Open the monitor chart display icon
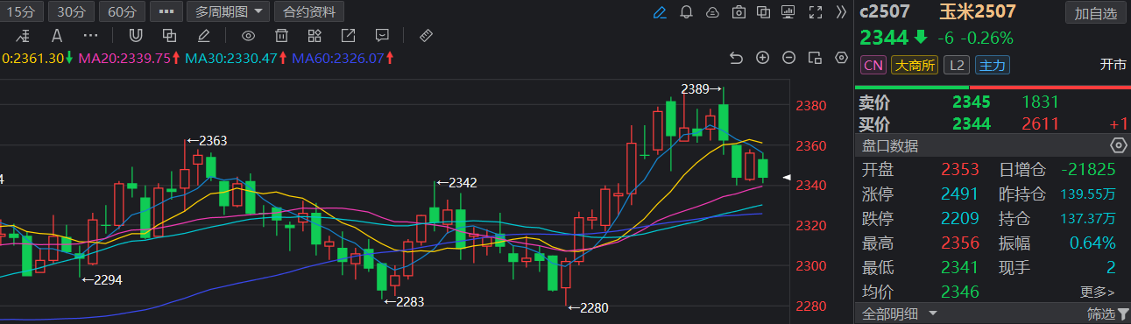Image resolution: width=1131 pixels, height=324 pixels. (788, 12)
